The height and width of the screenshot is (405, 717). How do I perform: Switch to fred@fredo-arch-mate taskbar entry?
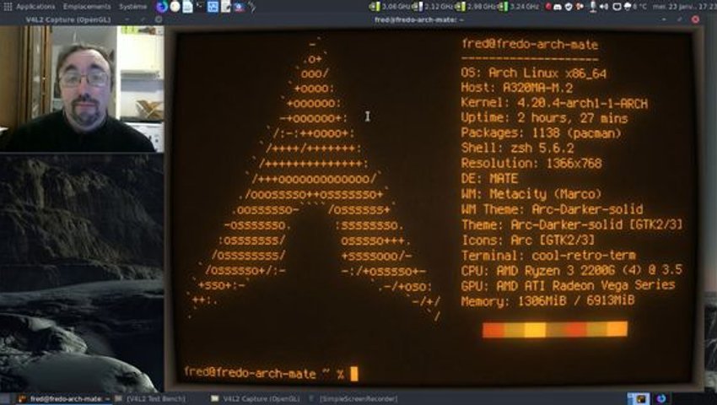tap(63, 399)
